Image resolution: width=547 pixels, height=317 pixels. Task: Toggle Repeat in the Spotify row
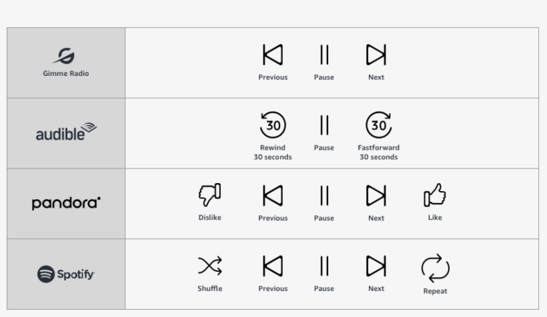click(x=435, y=268)
